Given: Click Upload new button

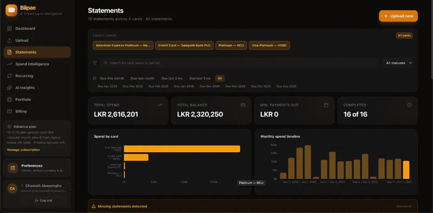Looking at the screenshot, I should 398,16.
